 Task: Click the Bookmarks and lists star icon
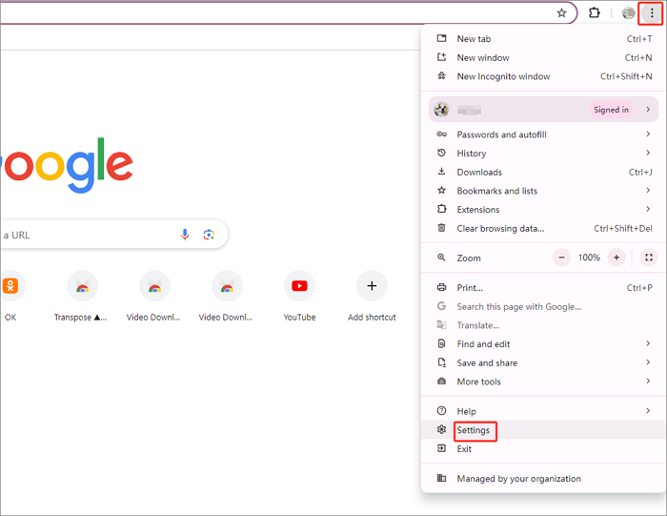tap(441, 191)
